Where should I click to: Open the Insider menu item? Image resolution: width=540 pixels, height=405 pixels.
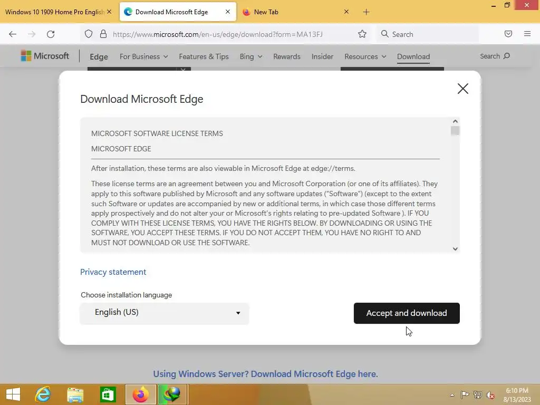pos(322,56)
